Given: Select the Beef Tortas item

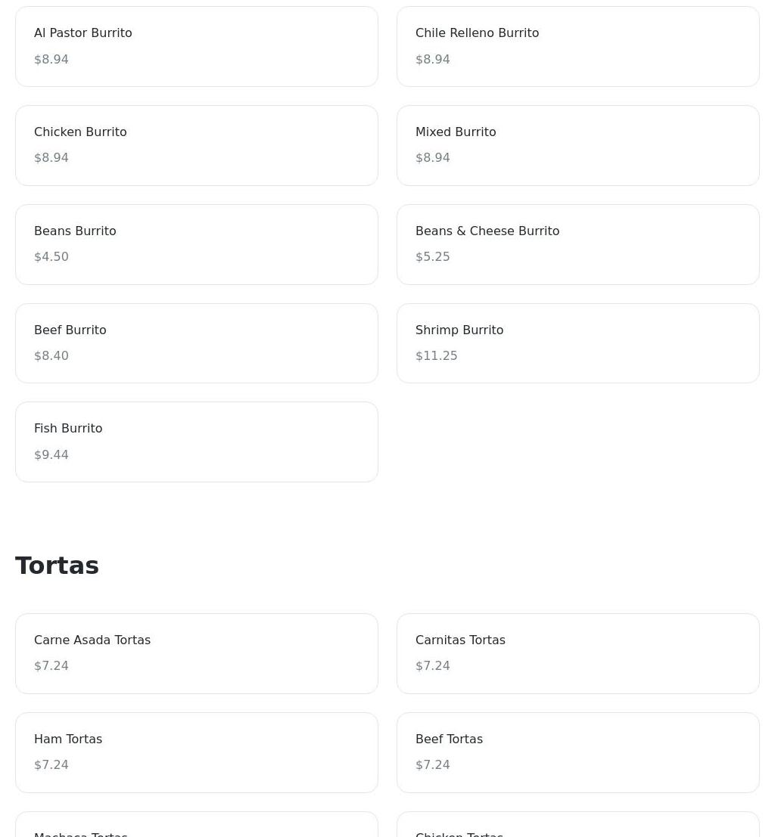Looking at the screenshot, I should coord(577,752).
